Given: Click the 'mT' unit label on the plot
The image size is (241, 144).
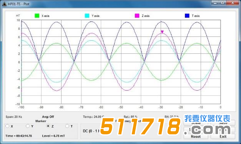Looking at the screenshot, I should pos(18,16).
